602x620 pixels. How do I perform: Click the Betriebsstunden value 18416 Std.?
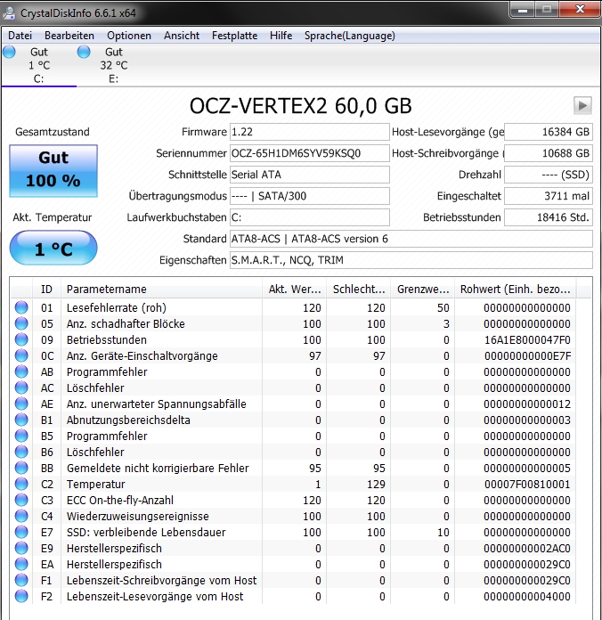(549, 217)
